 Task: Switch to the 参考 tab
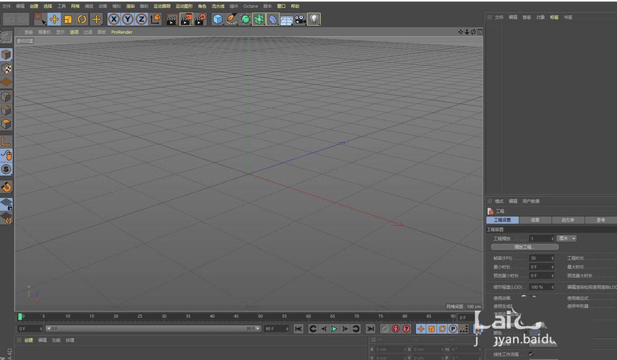(601, 220)
